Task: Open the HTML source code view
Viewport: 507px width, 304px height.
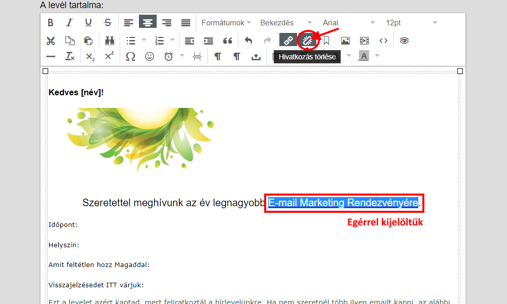Action: (383, 41)
